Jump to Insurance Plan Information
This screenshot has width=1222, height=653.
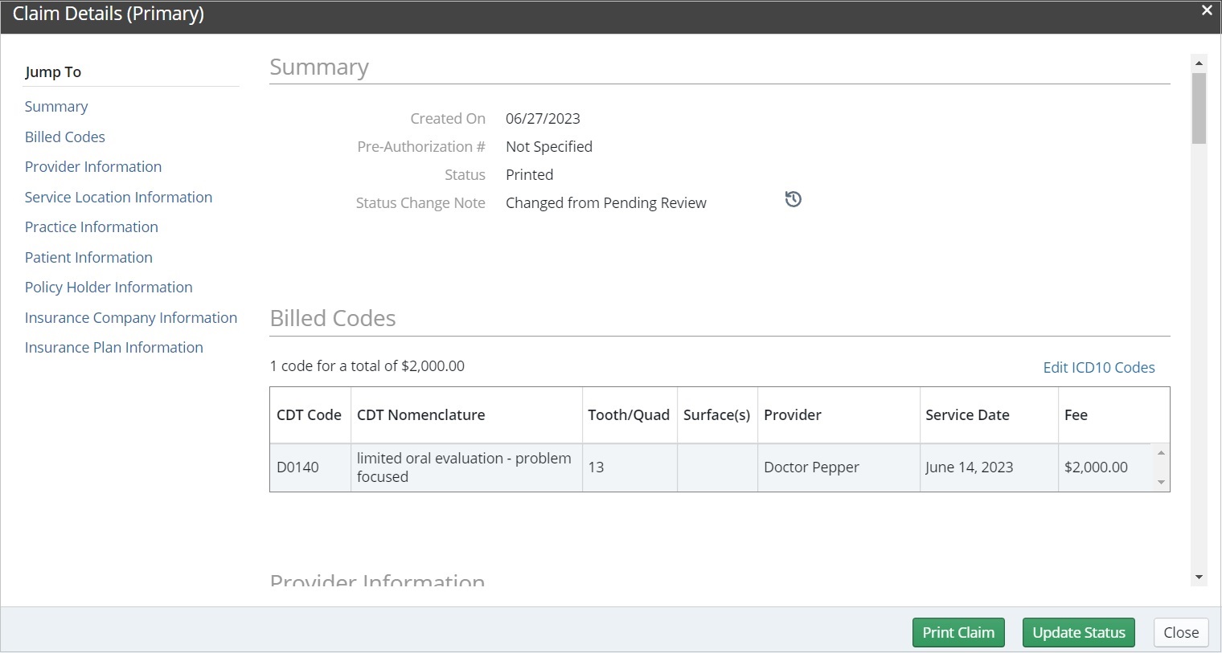pyautogui.click(x=114, y=348)
